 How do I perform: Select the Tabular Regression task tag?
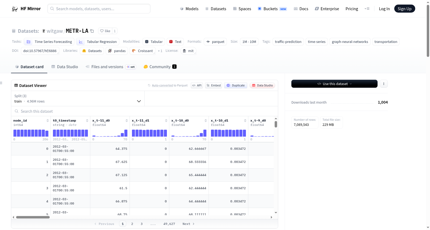coord(98,42)
